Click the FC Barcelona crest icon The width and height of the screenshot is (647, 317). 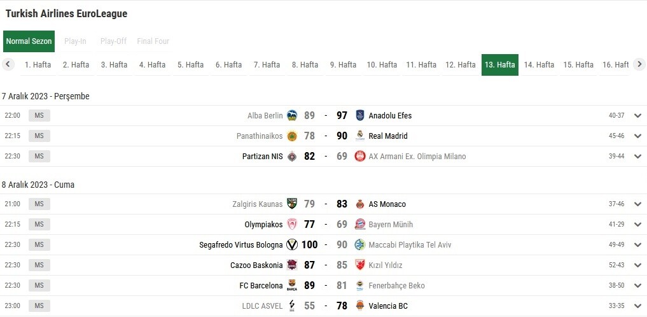(292, 286)
